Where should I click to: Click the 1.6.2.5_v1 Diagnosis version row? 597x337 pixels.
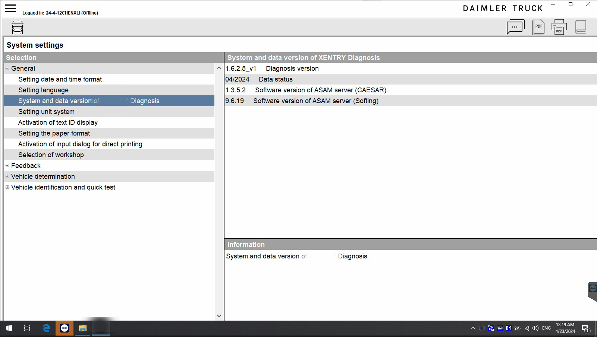pyautogui.click(x=411, y=69)
